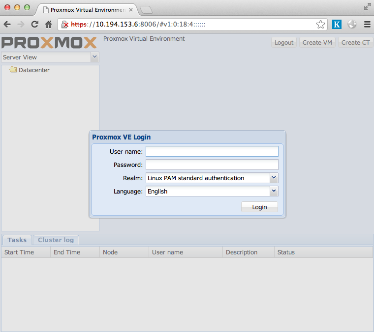Click the Create VM button
Image resolution: width=374 pixels, height=332 pixels.
pyautogui.click(x=317, y=43)
